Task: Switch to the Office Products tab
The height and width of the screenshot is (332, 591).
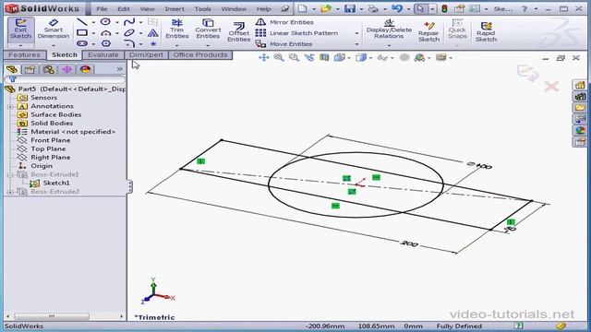Action: point(200,55)
